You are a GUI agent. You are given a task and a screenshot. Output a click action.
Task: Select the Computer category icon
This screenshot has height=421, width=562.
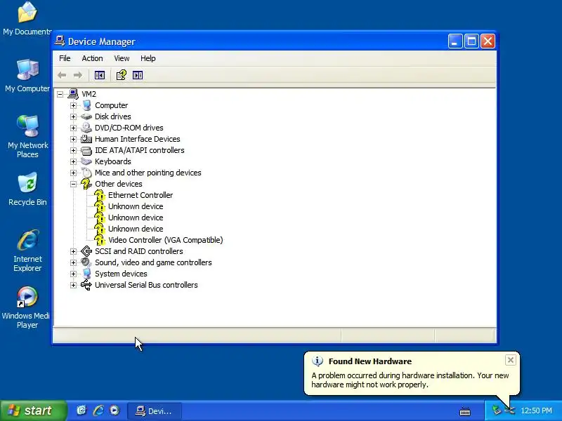[86, 105]
